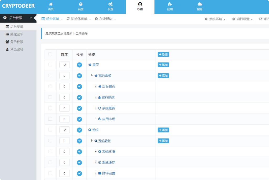The width and height of the screenshot is (269, 180).
Task: Click the 简化菜单 list icon in sidebar
Action: [x=7, y=34]
